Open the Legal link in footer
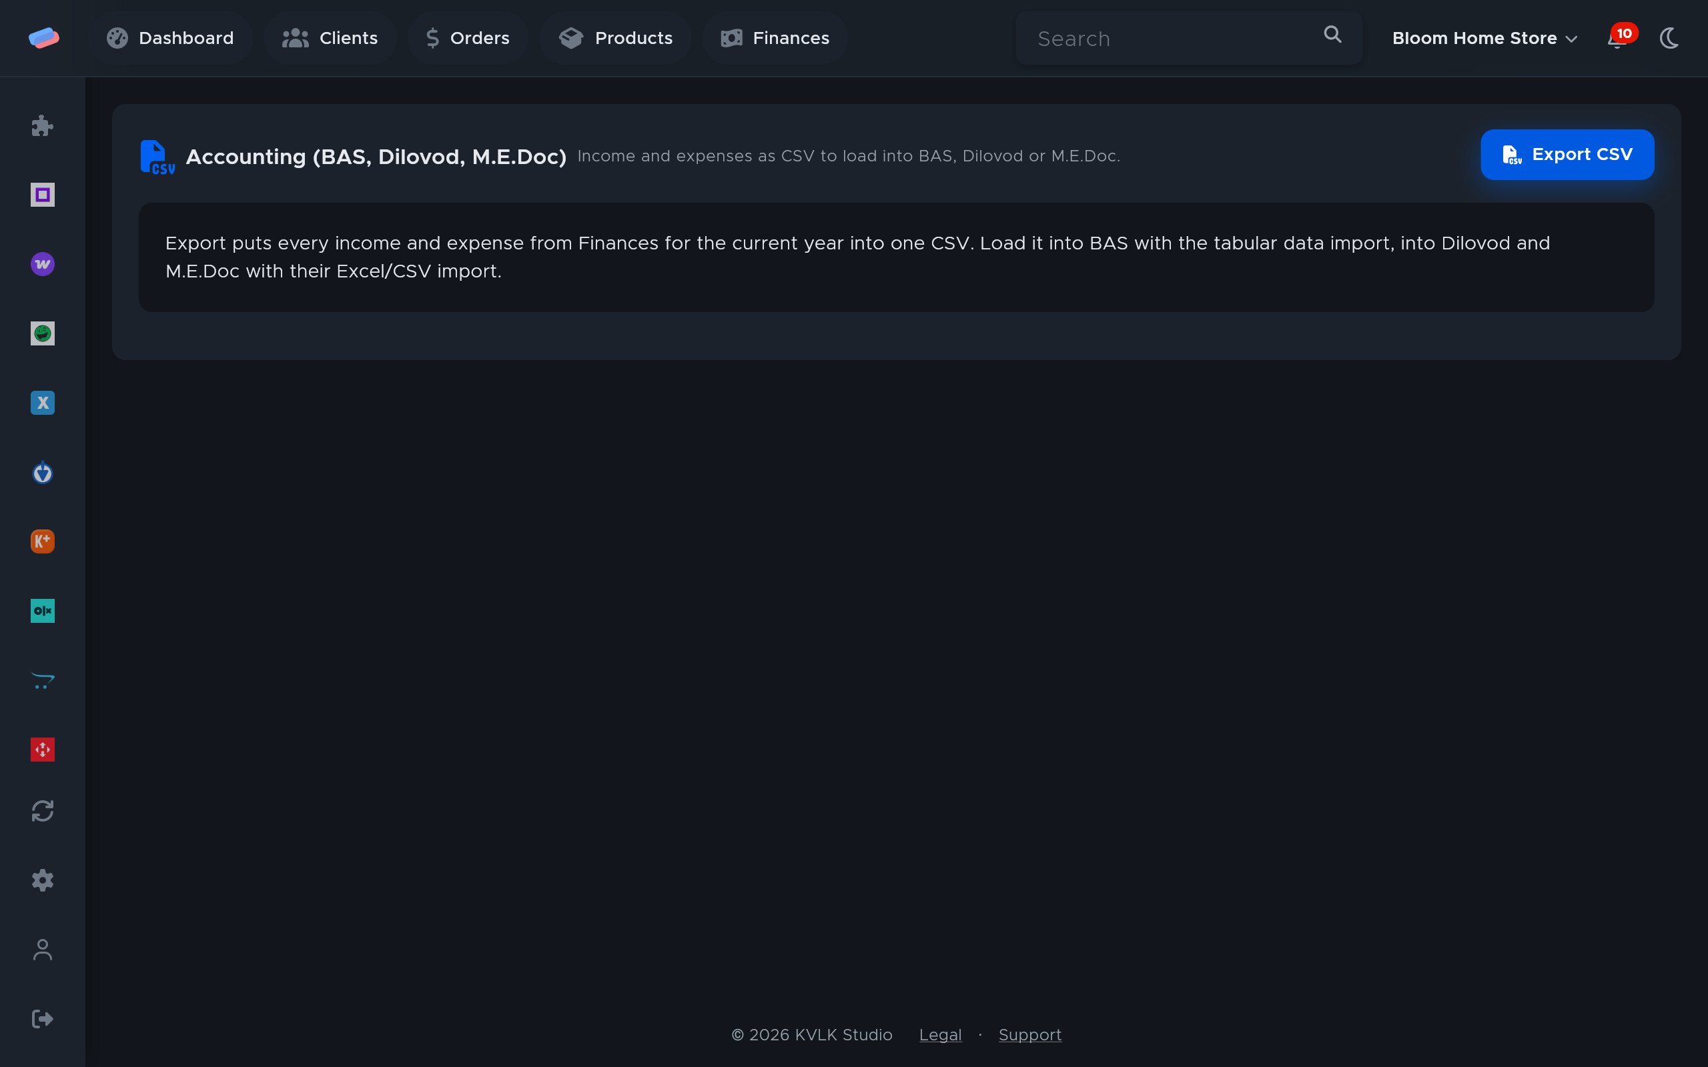The height and width of the screenshot is (1067, 1708). (x=940, y=1034)
